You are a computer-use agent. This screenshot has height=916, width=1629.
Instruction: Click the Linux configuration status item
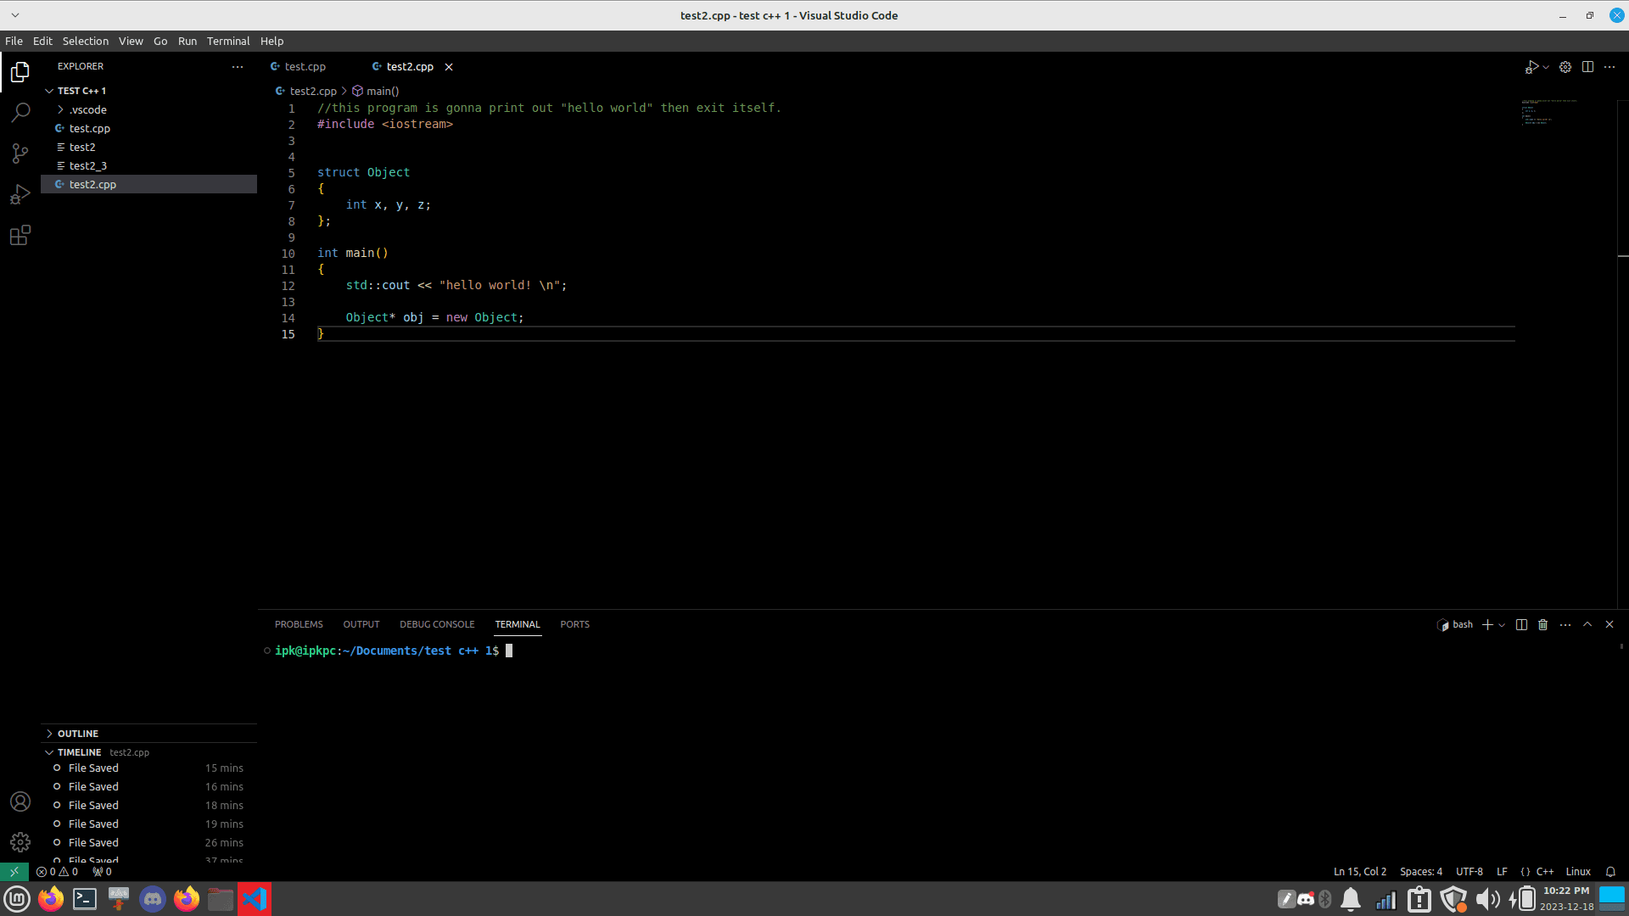click(x=1578, y=872)
